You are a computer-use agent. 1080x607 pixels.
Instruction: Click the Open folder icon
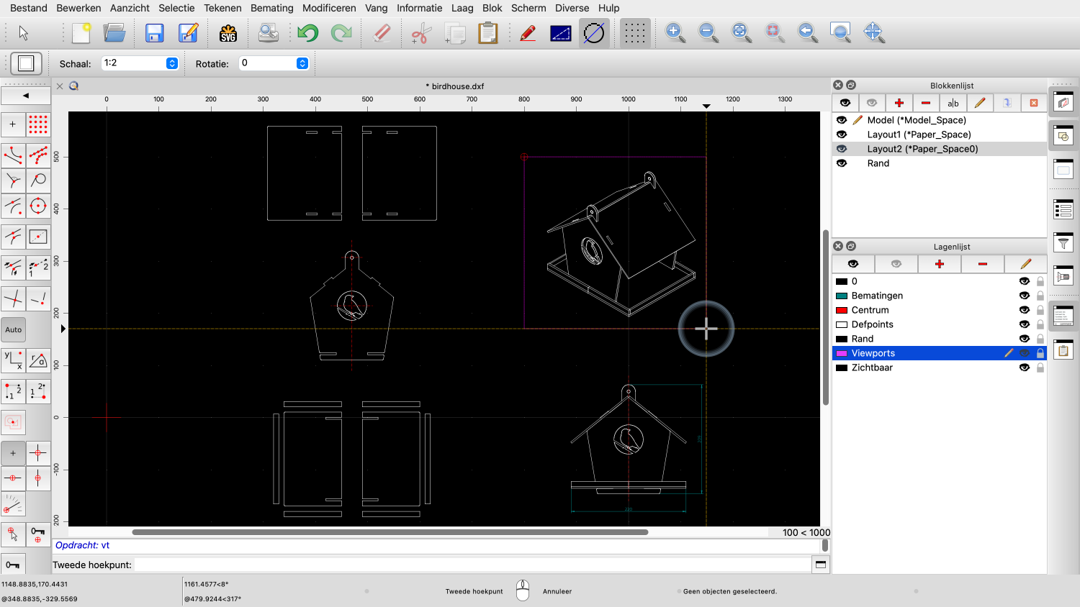[114, 33]
